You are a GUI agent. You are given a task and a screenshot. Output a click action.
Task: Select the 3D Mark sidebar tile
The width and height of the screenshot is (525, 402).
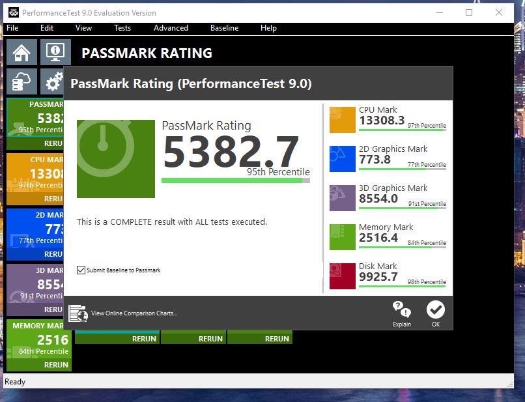pos(35,284)
